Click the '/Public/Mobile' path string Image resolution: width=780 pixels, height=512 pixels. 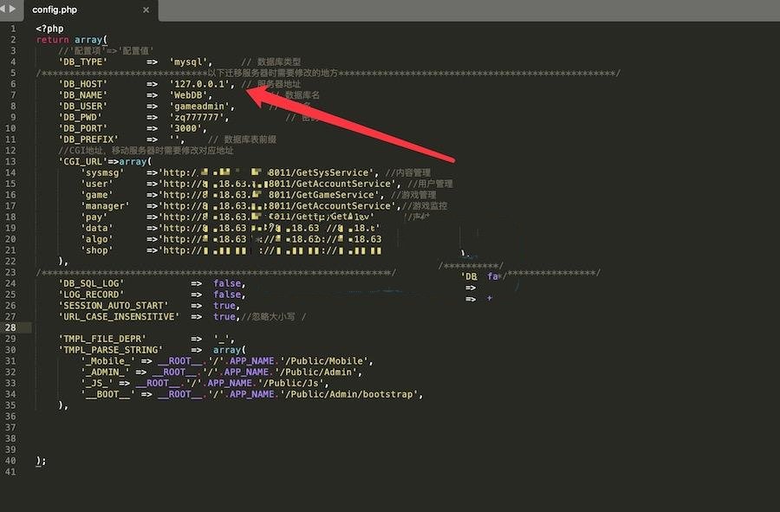point(324,361)
